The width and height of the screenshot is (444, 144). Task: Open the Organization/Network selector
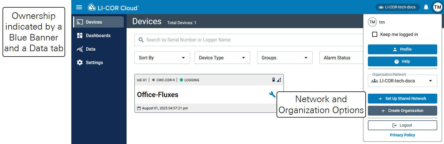click(x=402, y=81)
